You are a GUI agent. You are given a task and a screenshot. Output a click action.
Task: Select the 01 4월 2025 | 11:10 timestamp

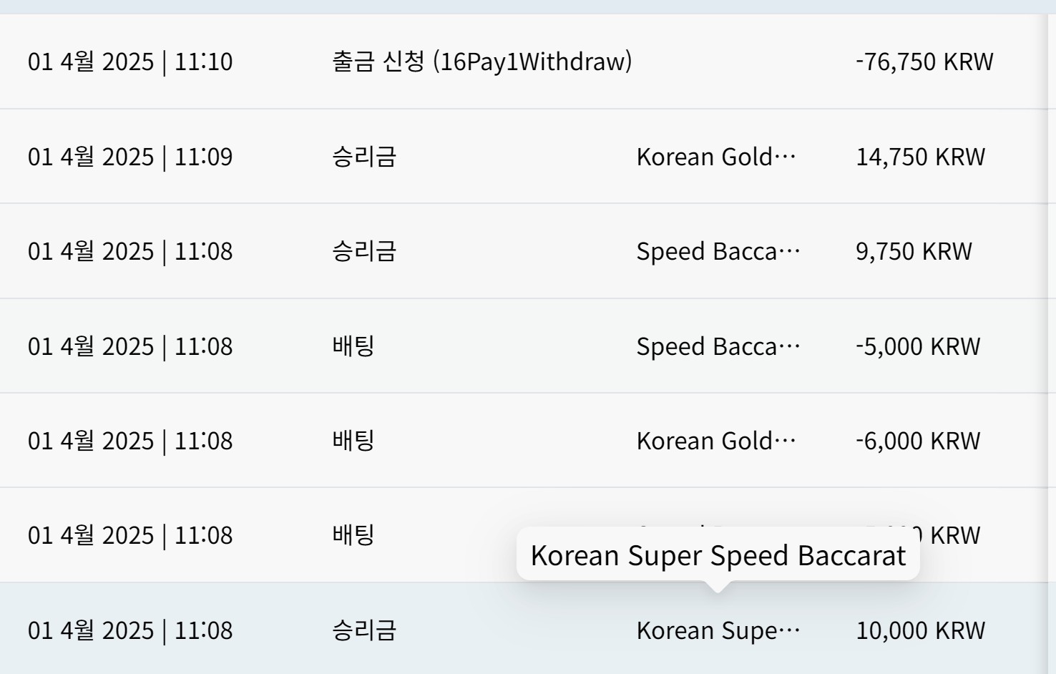(x=130, y=62)
